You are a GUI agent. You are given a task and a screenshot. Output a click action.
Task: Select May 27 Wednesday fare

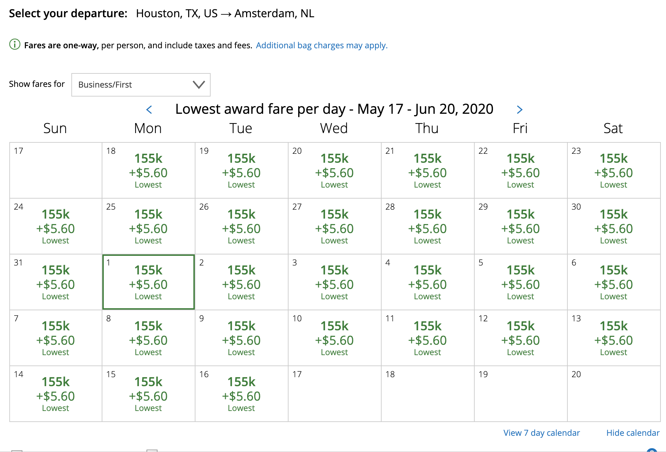pos(334,227)
